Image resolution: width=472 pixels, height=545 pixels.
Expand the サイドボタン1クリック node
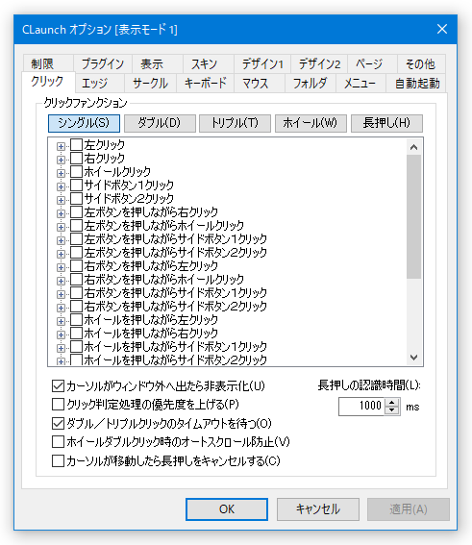point(61,186)
